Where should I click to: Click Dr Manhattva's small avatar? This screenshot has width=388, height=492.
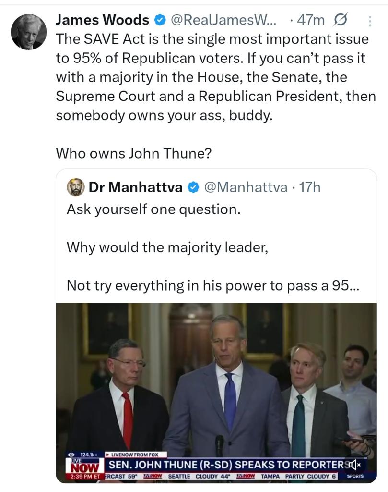pyautogui.click(x=75, y=187)
